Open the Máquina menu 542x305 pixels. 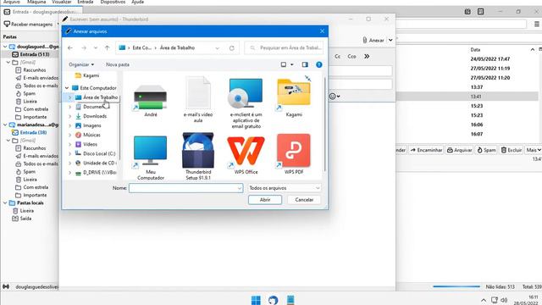click(x=36, y=2)
